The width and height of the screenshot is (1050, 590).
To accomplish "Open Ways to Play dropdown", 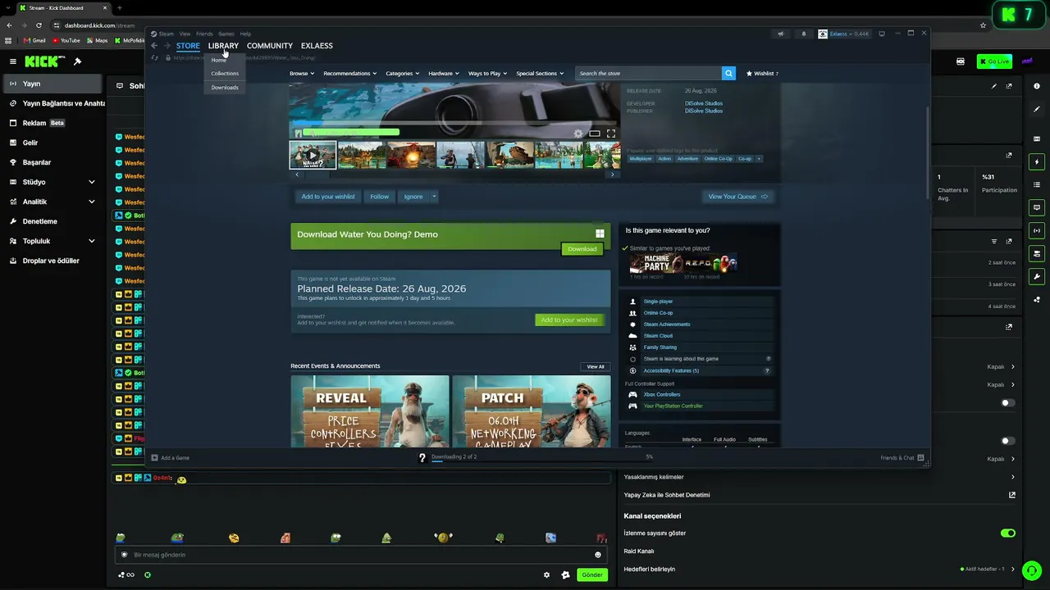I will tap(487, 74).
